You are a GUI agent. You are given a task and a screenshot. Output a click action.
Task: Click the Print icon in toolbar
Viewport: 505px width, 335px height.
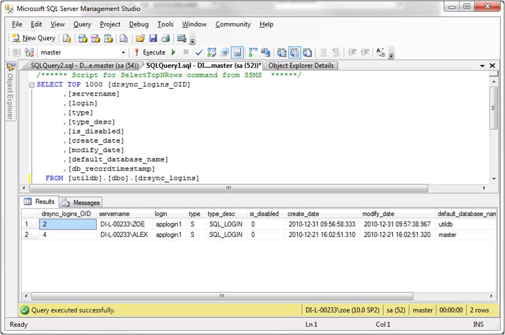tap(165, 38)
